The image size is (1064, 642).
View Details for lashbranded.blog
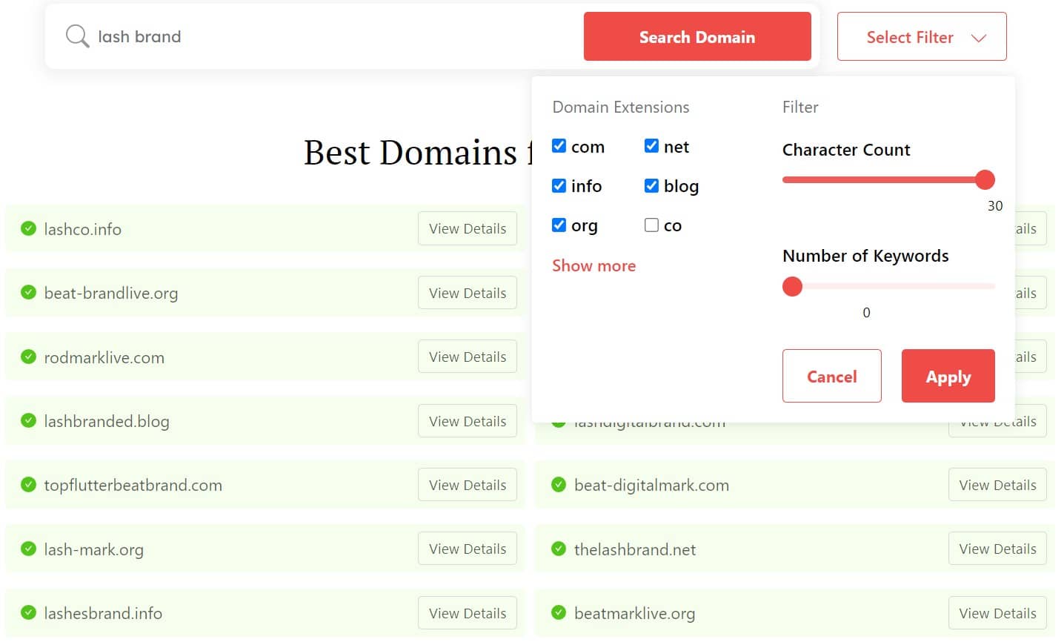[468, 421]
